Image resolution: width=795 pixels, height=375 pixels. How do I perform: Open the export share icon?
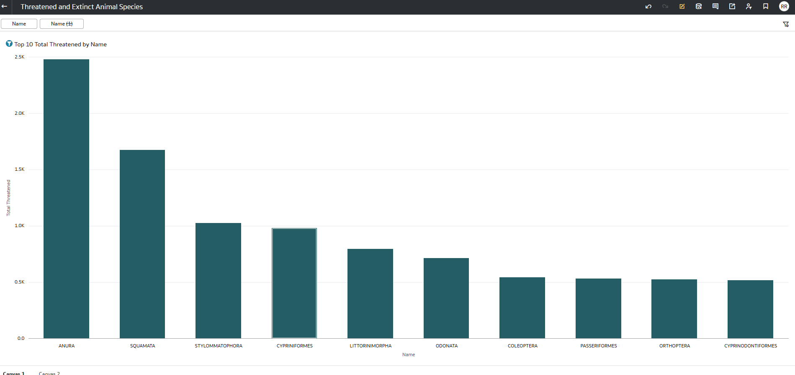click(x=732, y=7)
